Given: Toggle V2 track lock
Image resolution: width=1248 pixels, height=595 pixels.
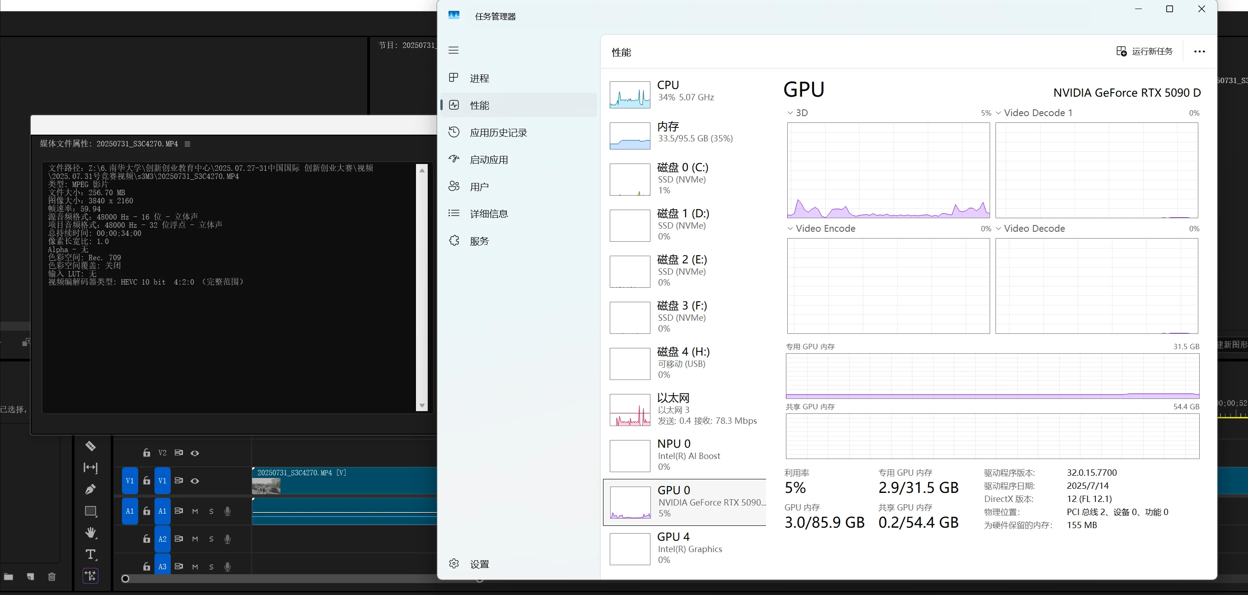Looking at the screenshot, I should [x=146, y=453].
